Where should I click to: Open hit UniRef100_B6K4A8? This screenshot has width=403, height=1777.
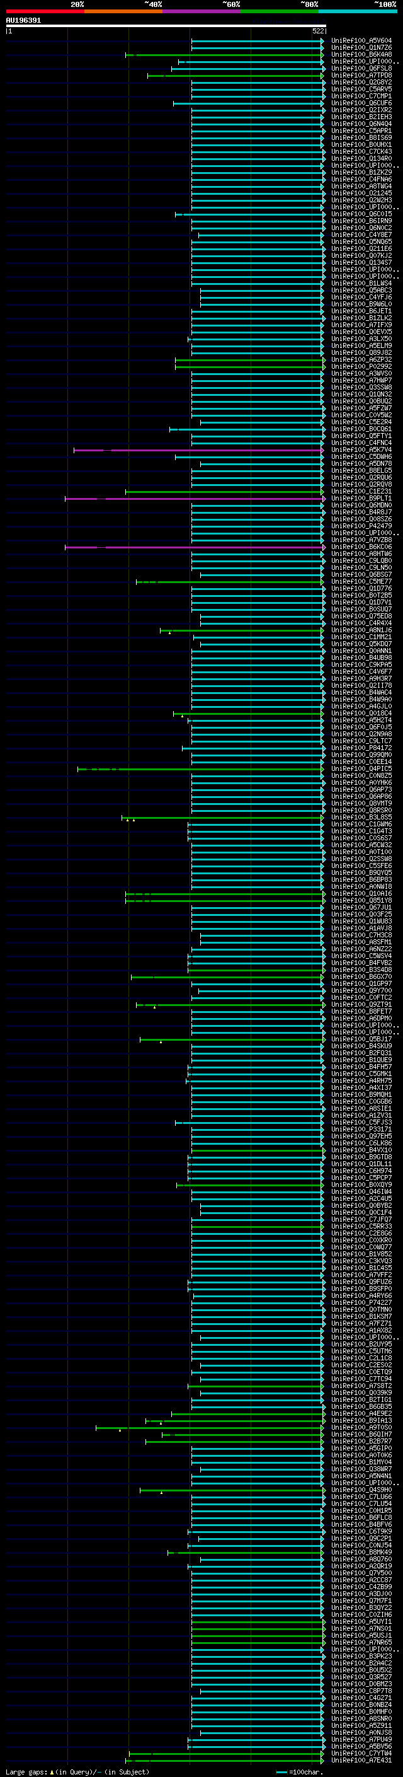pos(361,54)
